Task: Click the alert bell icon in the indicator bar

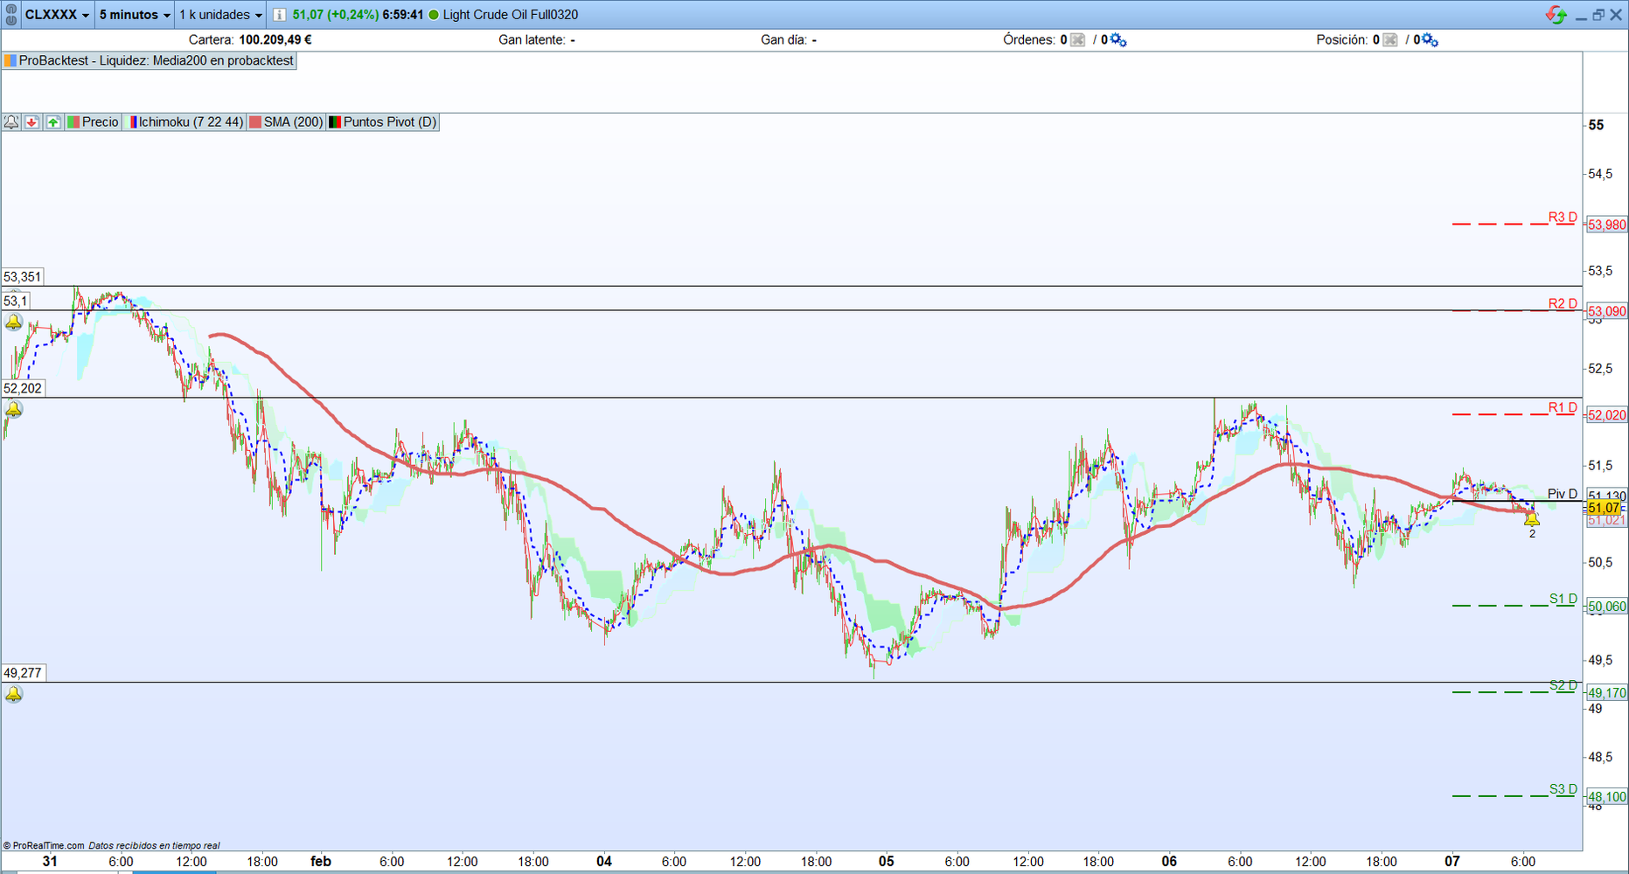Action: point(11,122)
